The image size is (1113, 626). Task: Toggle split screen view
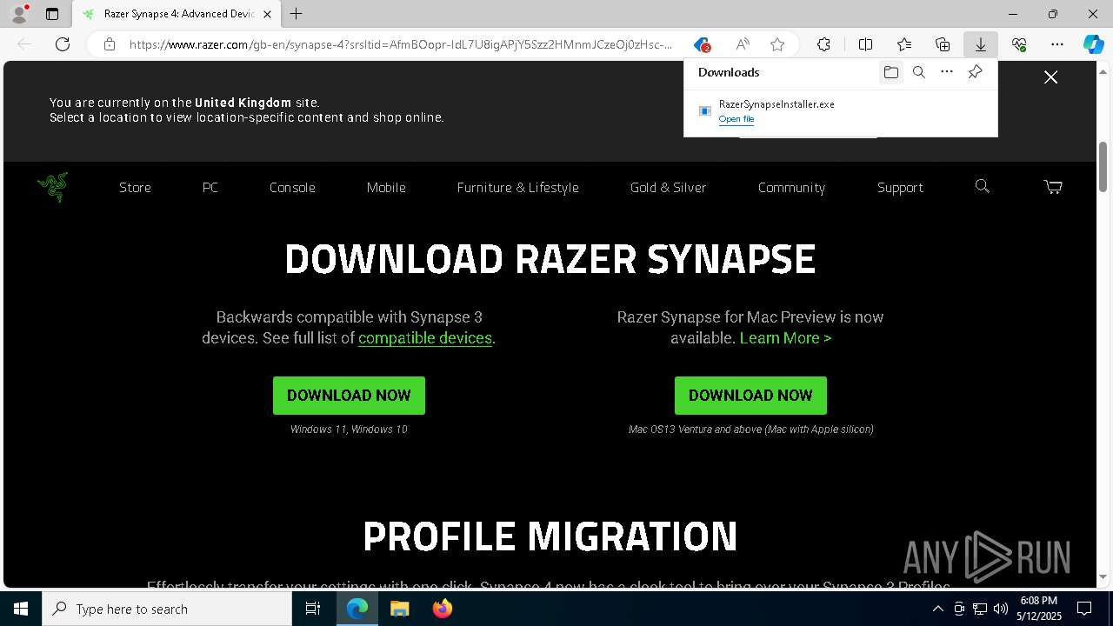pyautogui.click(x=865, y=44)
